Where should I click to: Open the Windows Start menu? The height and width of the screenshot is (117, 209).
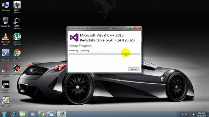tap(4, 114)
